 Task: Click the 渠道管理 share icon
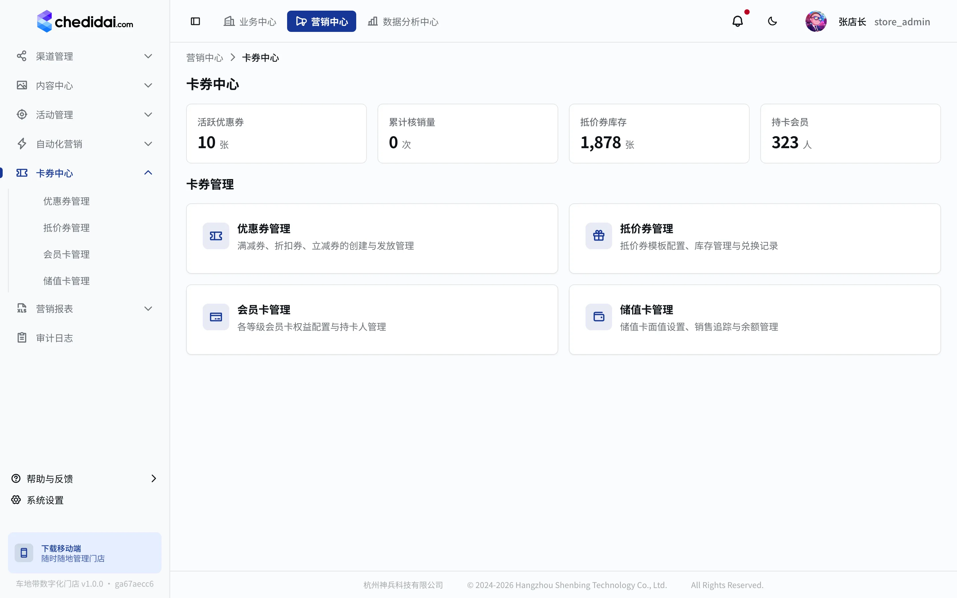coord(22,56)
